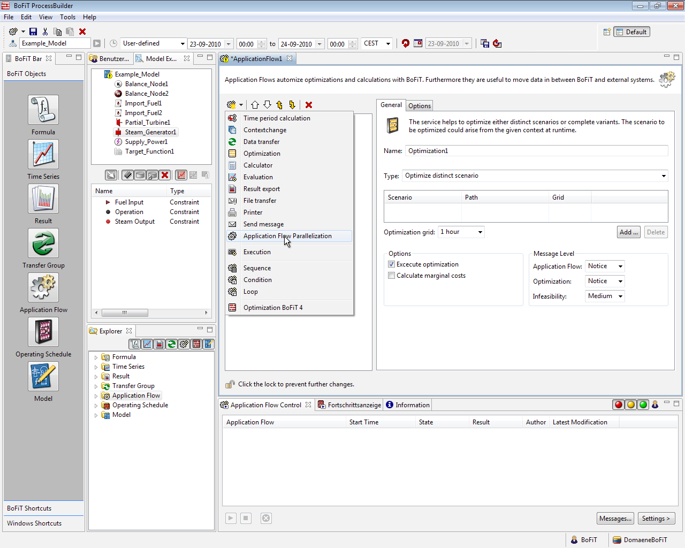Click the start time spinner up arrow
This screenshot has width=685, height=548.
pyautogui.click(x=262, y=41)
